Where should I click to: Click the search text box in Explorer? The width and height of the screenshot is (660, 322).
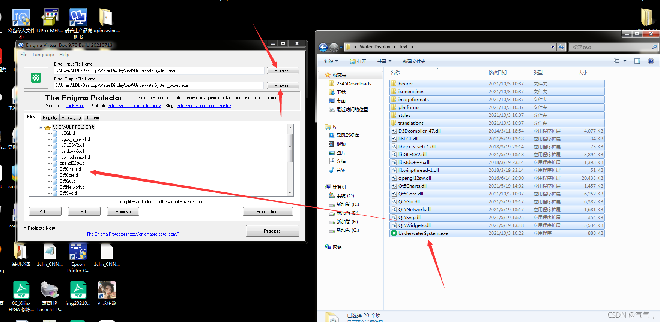pyautogui.click(x=610, y=47)
